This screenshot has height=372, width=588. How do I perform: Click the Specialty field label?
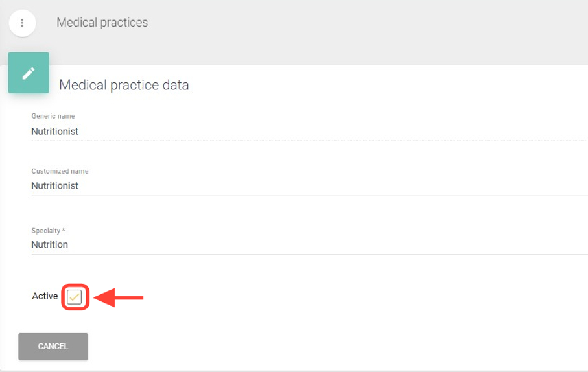[46, 231]
